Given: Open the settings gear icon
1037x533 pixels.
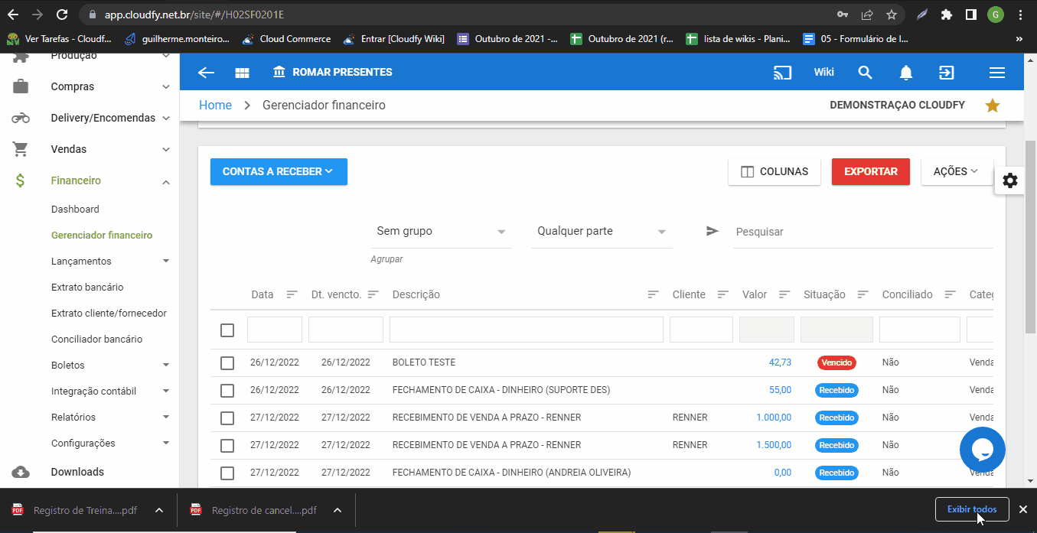Looking at the screenshot, I should click(1010, 180).
